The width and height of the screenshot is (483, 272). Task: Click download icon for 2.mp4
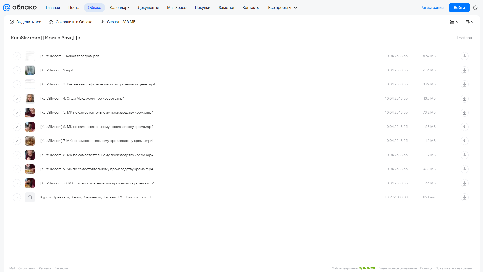464,70
